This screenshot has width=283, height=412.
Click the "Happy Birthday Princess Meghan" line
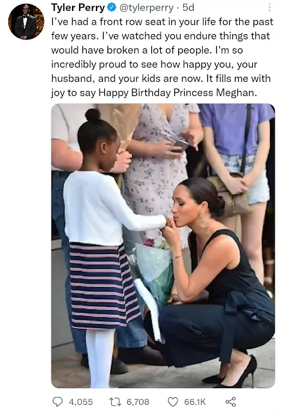[178, 92]
